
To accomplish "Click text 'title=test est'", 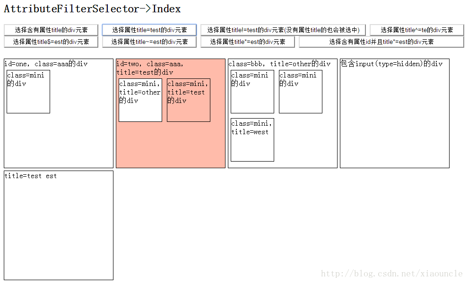I will [30, 176].
